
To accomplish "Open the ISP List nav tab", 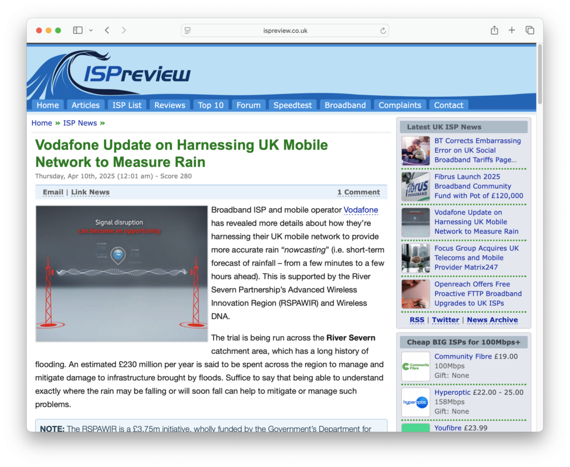I will pos(127,105).
